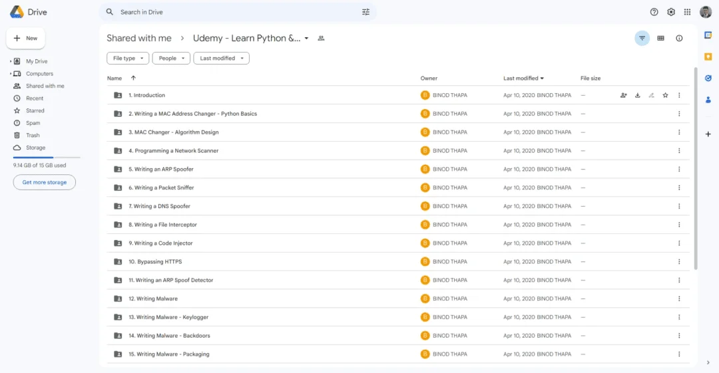Viewport: 719px width, 373px height.
Task: Expand the My Drive tree arrow
Action: 11,61
